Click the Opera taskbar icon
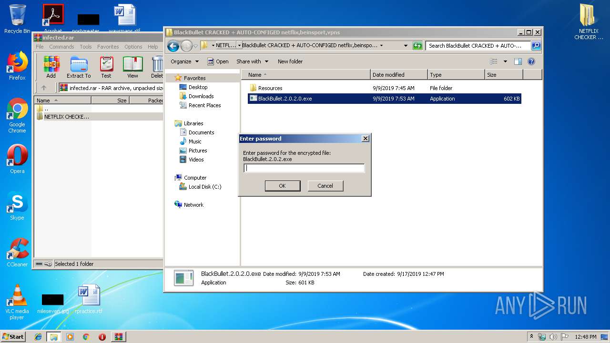The width and height of the screenshot is (610, 343). [102, 337]
